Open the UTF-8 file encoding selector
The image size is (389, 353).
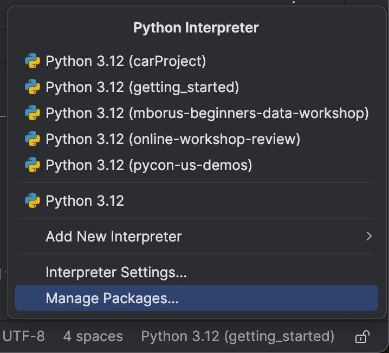coord(23,336)
